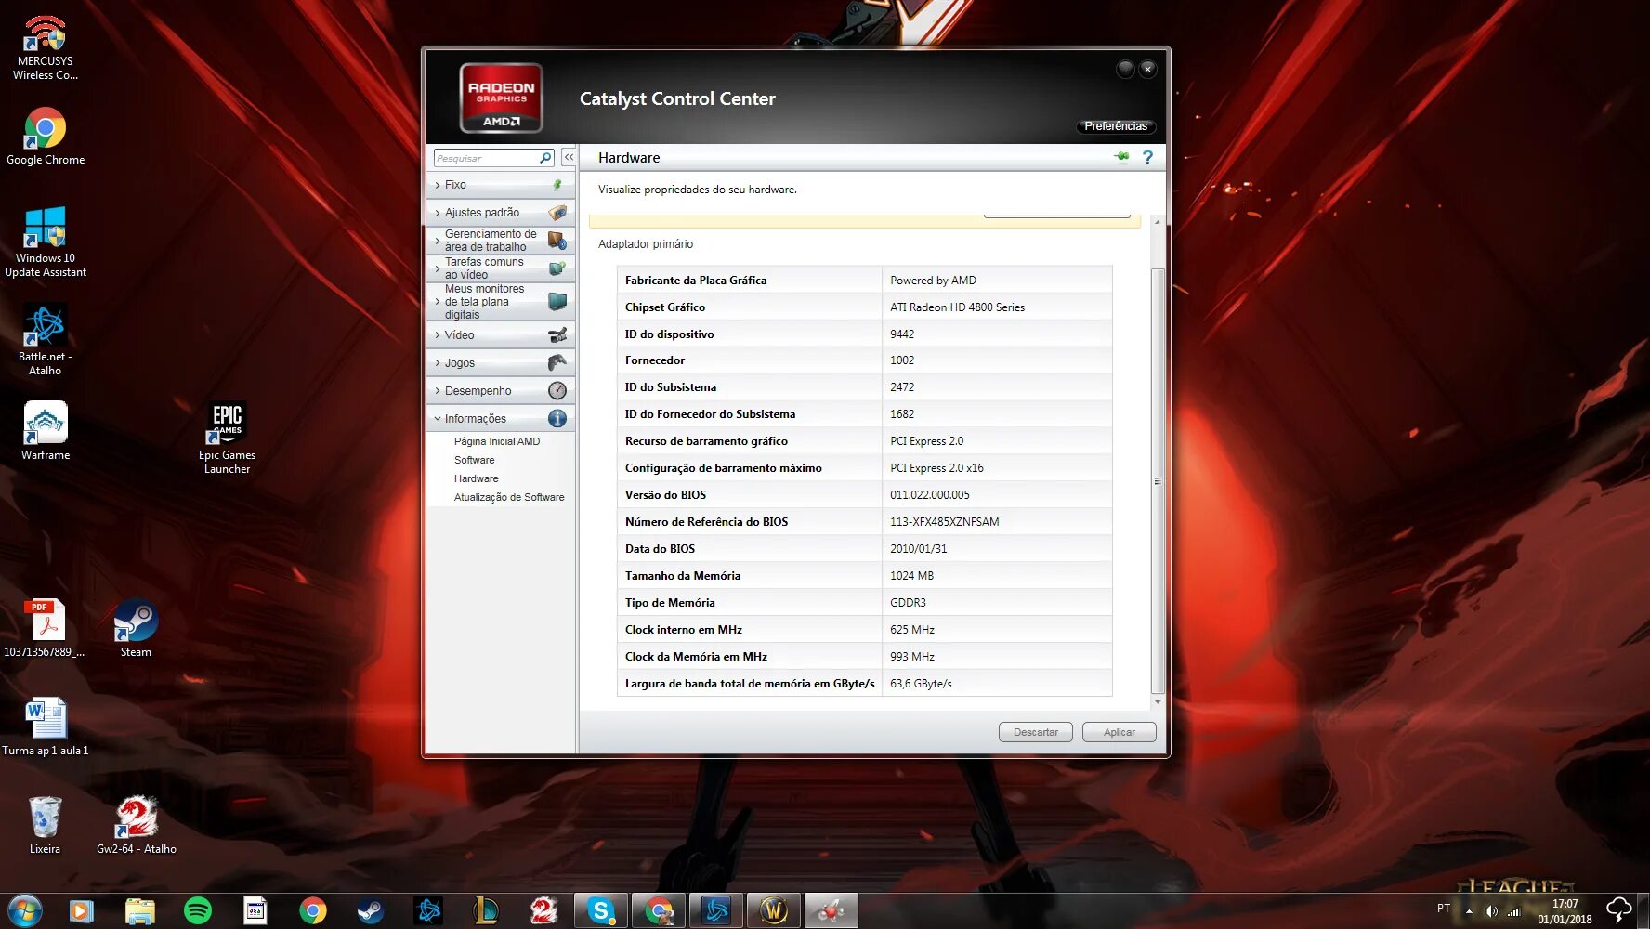Open the Gw2-64 Atalho desktop shortcut
Screen dimensions: 1650x929
point(137,825)
